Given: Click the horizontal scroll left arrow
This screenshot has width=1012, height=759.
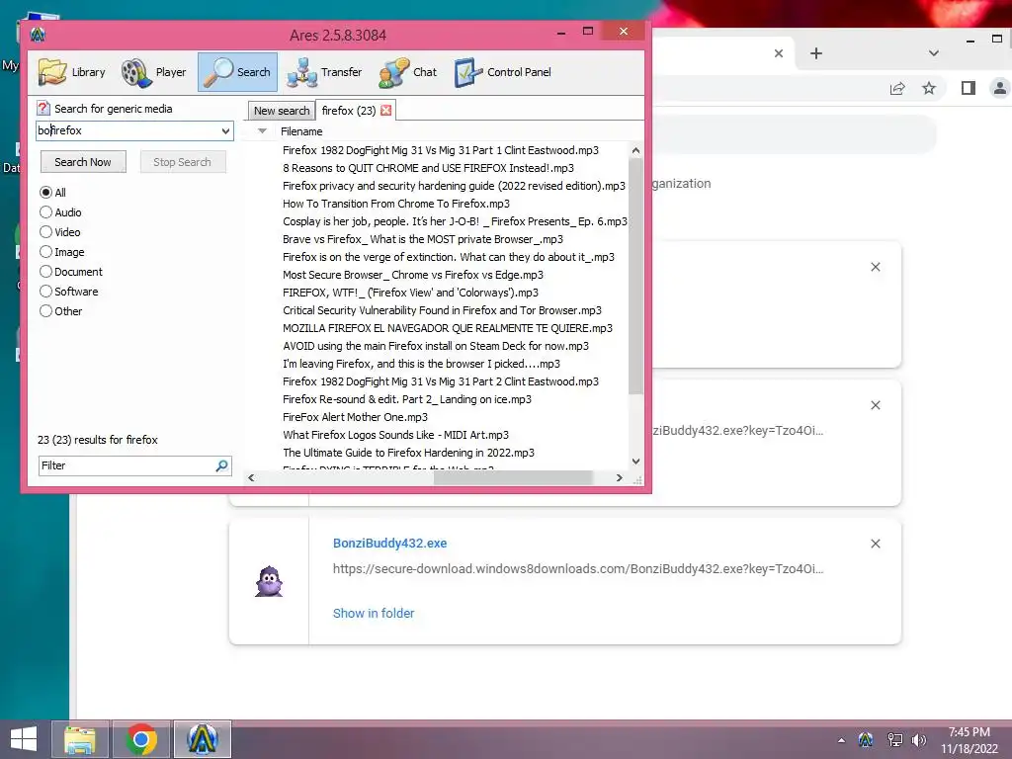Looking at the screenshot, I should pos(251,477).
